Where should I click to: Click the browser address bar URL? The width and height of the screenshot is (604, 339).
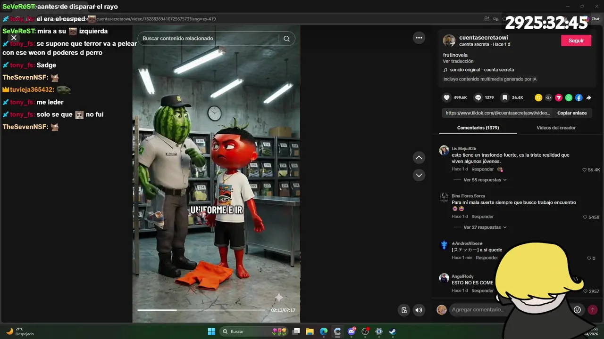click(156, 19)
